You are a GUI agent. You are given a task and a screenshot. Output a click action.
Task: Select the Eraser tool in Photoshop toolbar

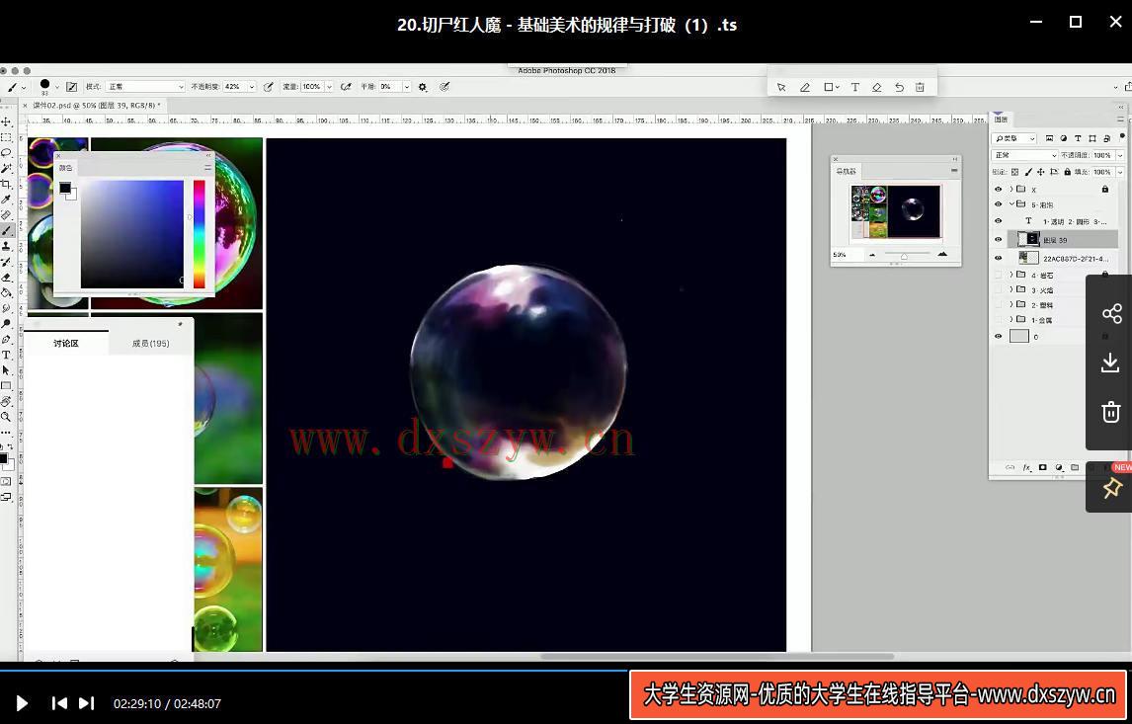pos(7,278)
